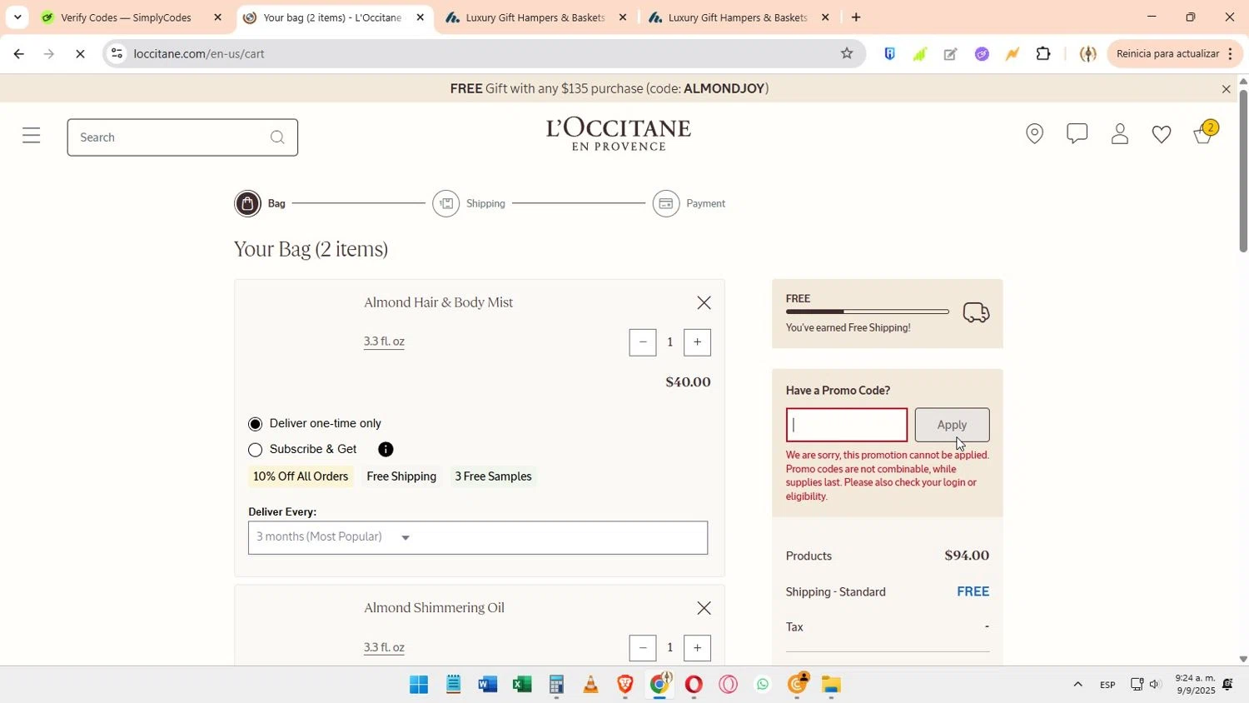
Task: Focus the promo code input field
Action: 847,425
